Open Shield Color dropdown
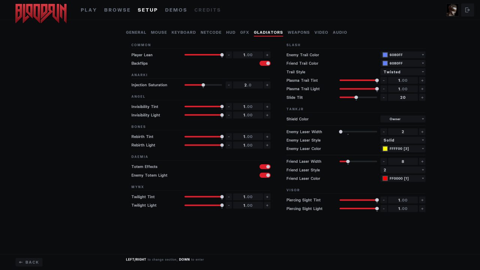The image size is (480, 270). tap(403, 119)
